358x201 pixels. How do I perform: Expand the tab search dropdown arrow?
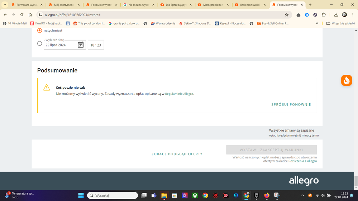tap(5, 5)
